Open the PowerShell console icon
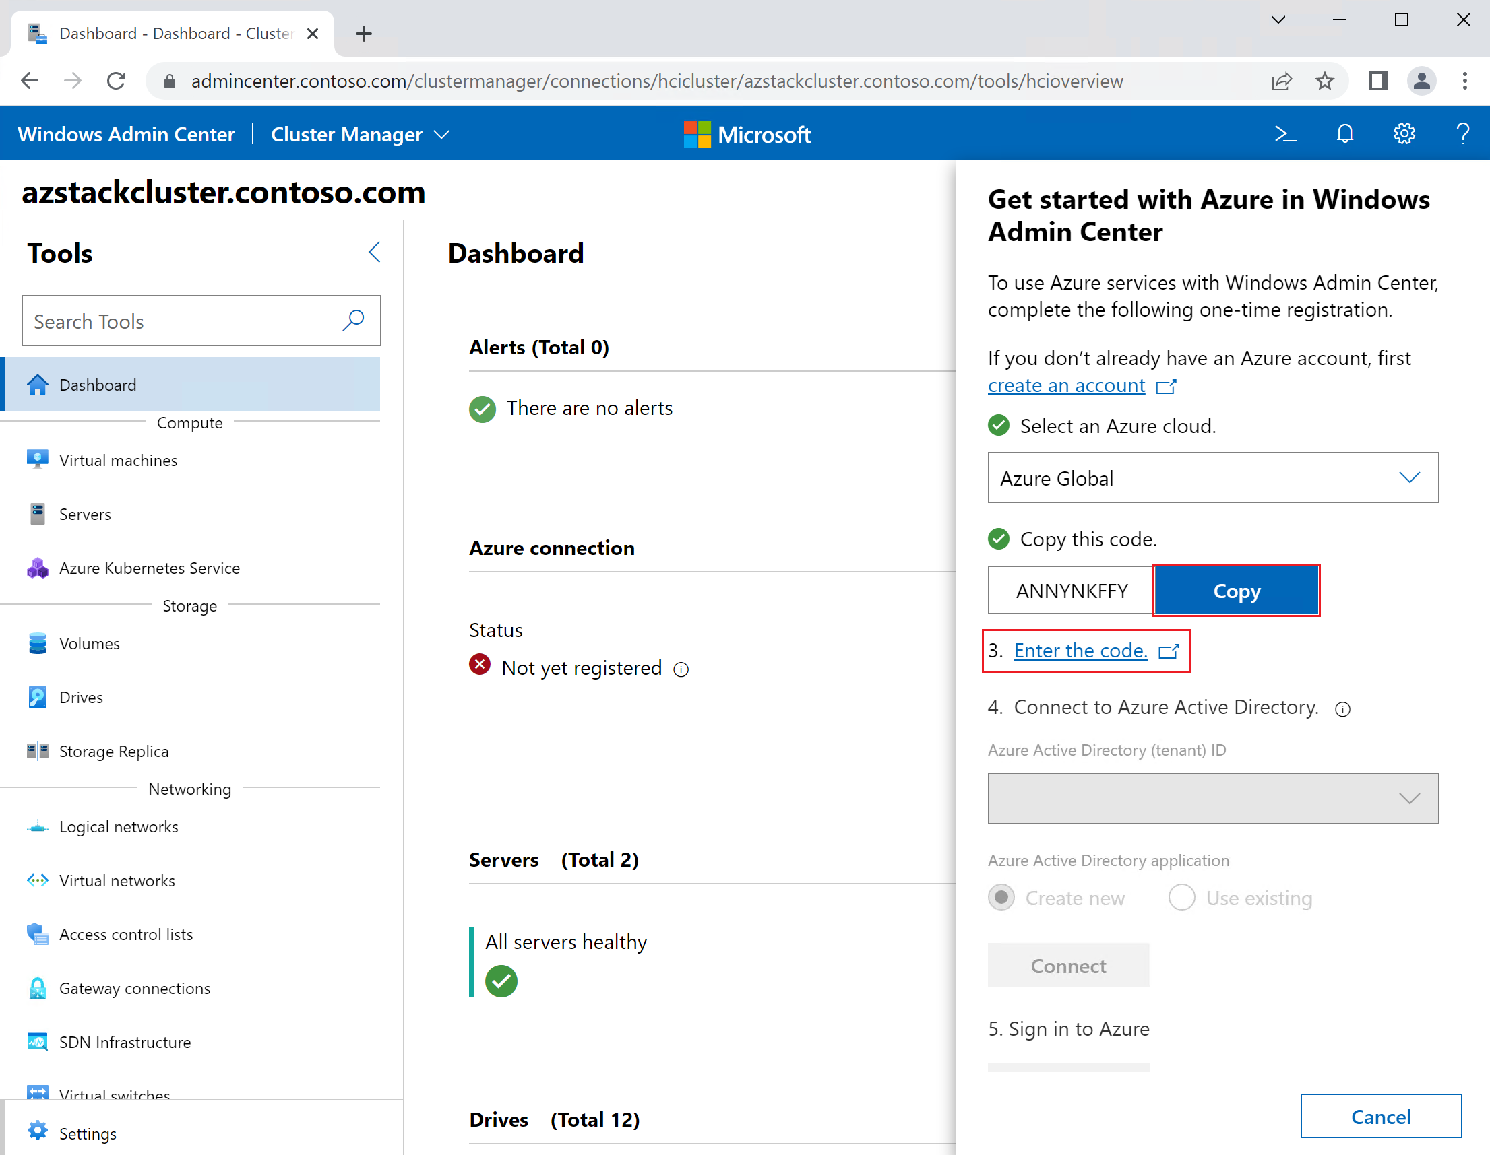1490x1155 pixels. pos(1285,133)
